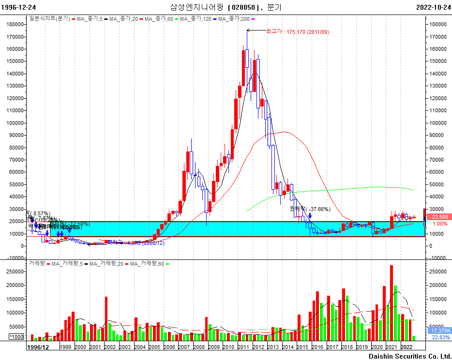Click the blue candlestick at the 175,170 peak

point(247,59)
